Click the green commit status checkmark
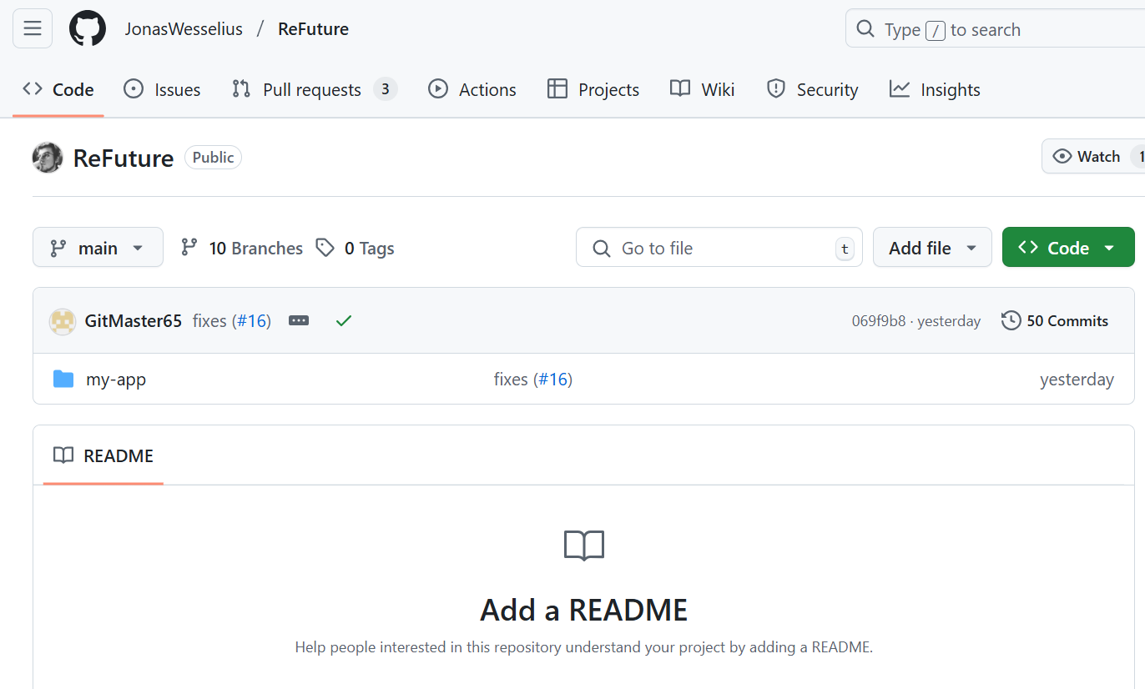 344,321
